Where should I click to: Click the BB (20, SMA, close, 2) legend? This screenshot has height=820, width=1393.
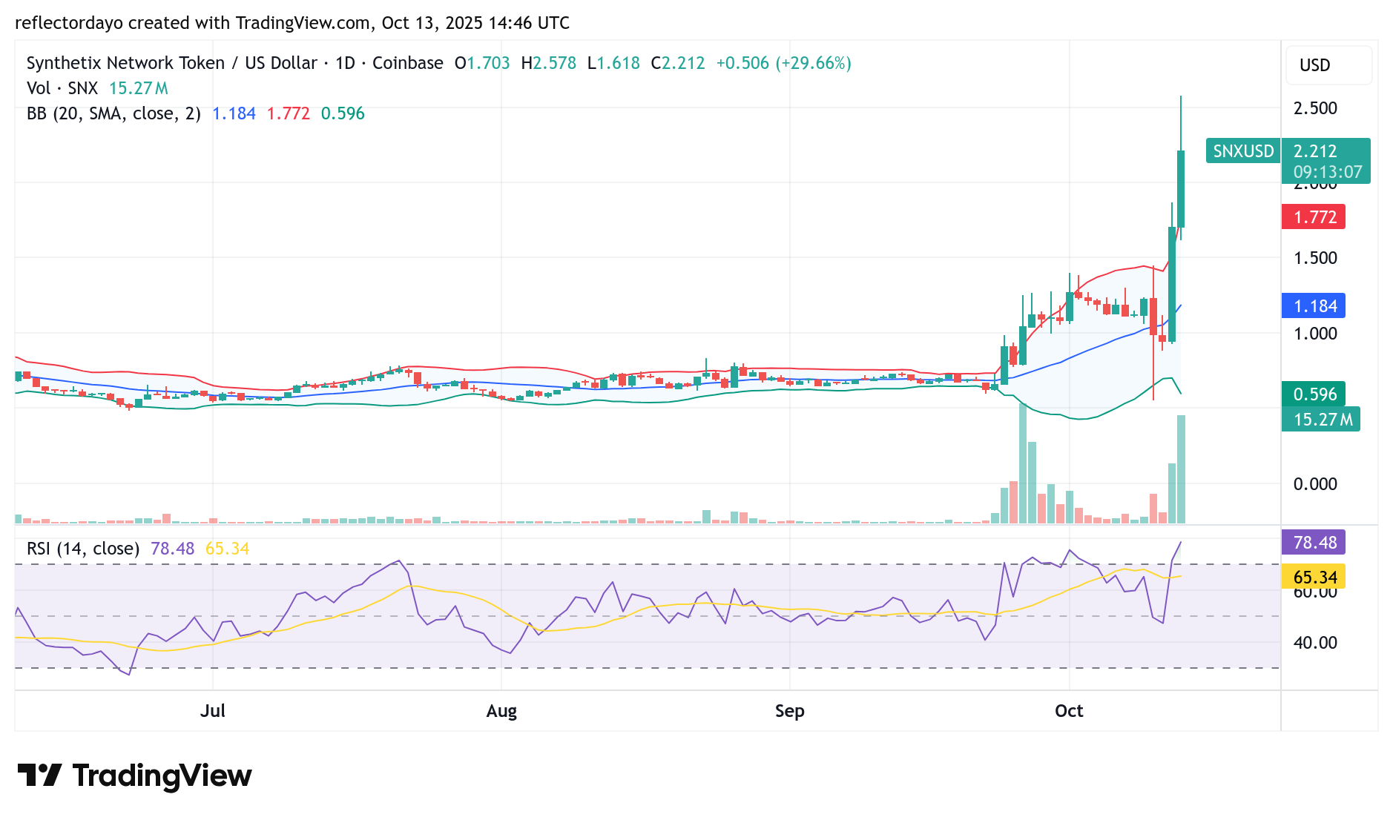(113, 113)
